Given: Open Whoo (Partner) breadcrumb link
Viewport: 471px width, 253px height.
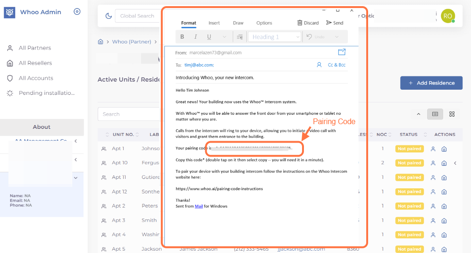Looking at the screenshot, I should click(x=132, y=42).
